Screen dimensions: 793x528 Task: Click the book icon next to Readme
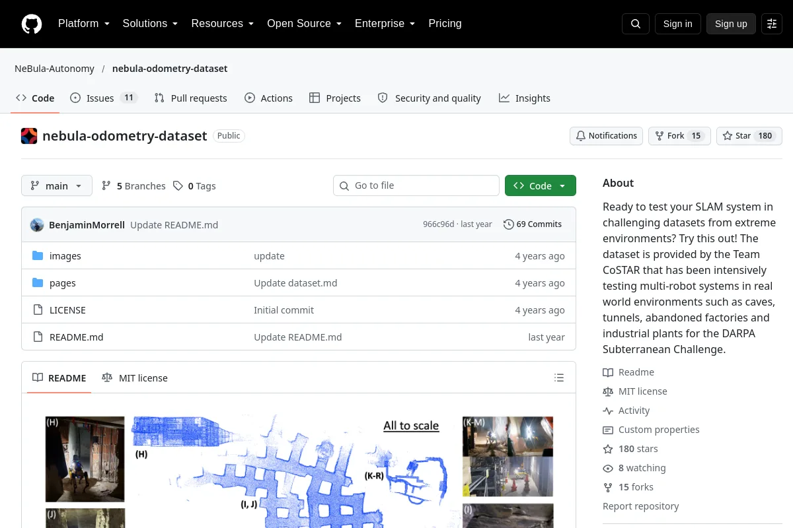click(x=608, y=373)
